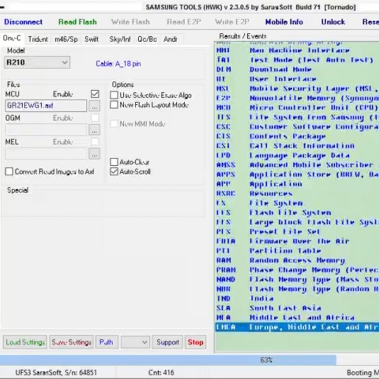Screen dimensions: 379x379
Task: Click Read Flash in the toolbar
Action: point(77,22)
